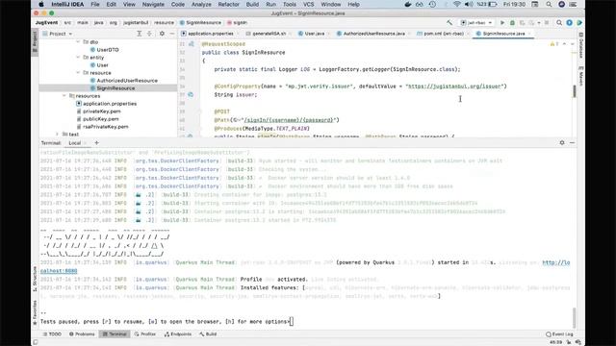
Task: Collapse the resource folder in tree
Action: [78, 73]
